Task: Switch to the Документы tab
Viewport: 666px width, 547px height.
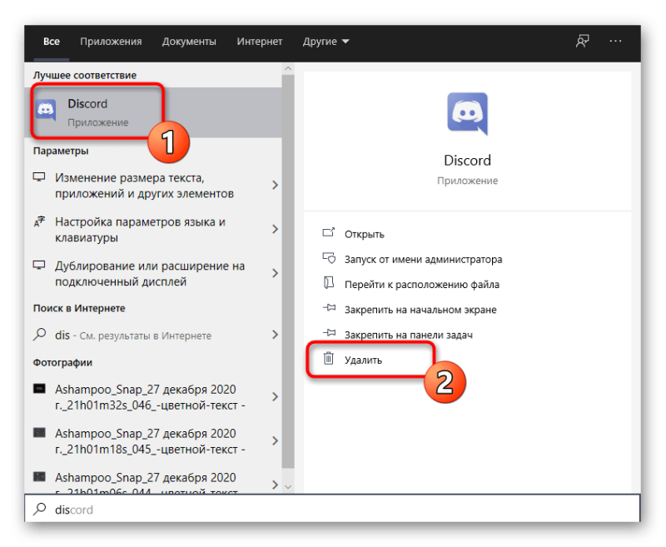Action: (189, 42)
